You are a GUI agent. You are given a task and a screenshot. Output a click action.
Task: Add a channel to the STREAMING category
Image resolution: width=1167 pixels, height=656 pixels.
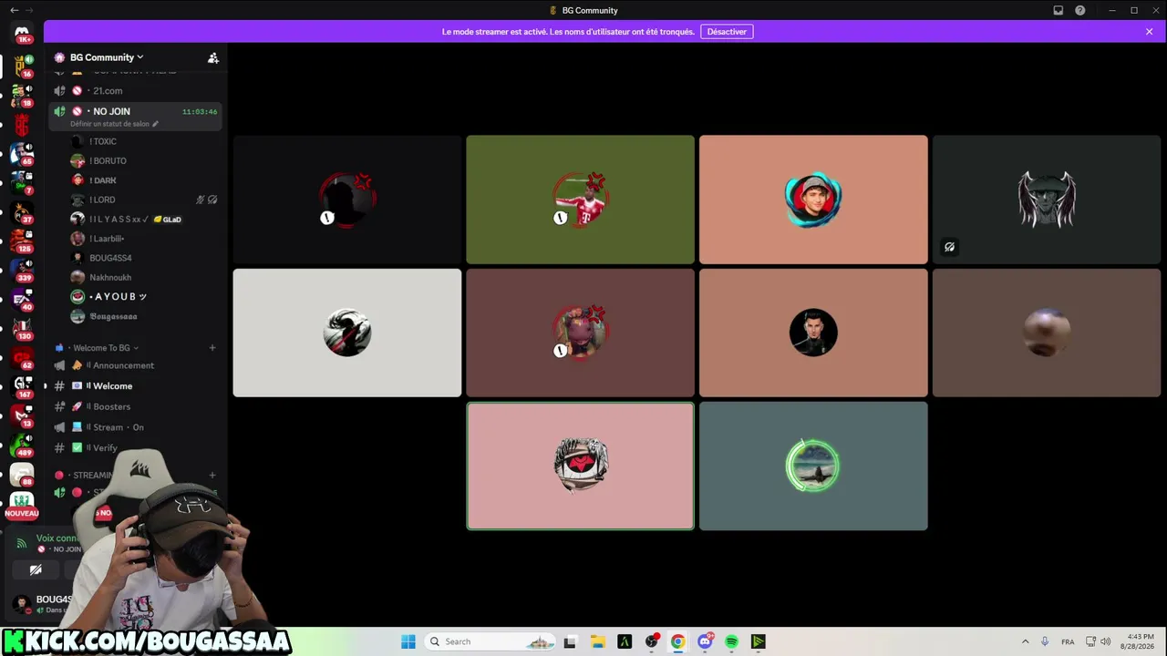point(212,476)
